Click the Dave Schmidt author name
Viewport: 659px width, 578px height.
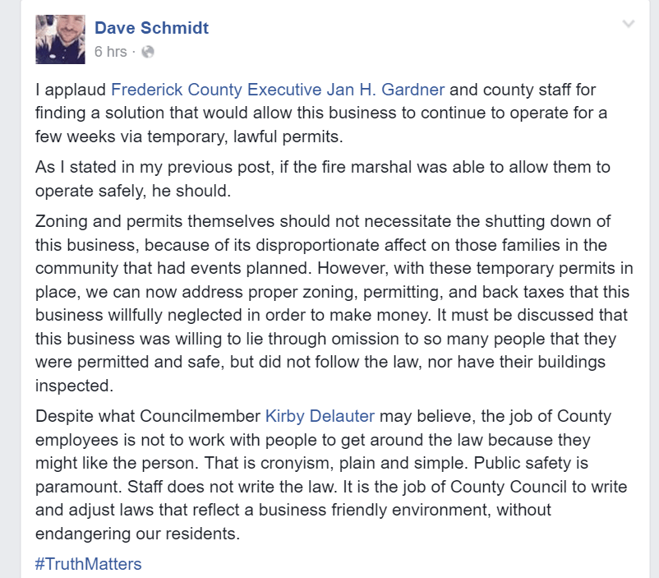[x=151, y=28]
